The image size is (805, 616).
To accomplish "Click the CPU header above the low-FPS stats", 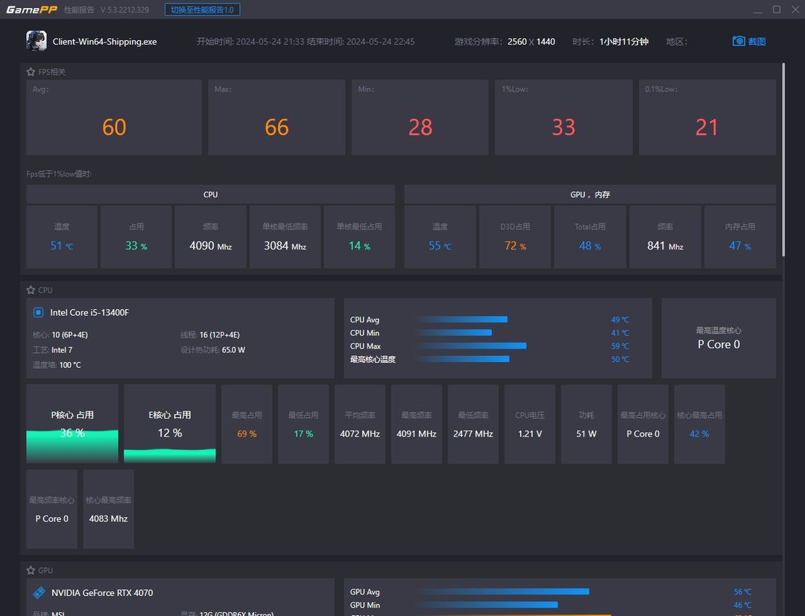I will point(210,194).
